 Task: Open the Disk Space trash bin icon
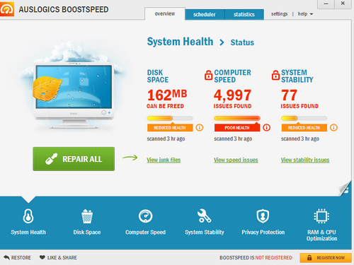(87, 216)
